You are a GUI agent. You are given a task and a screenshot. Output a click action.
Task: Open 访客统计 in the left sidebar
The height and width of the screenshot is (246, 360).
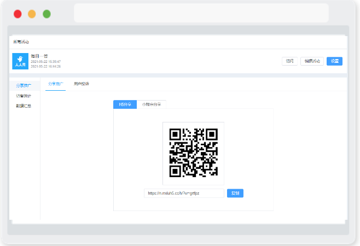coord(24,96)
